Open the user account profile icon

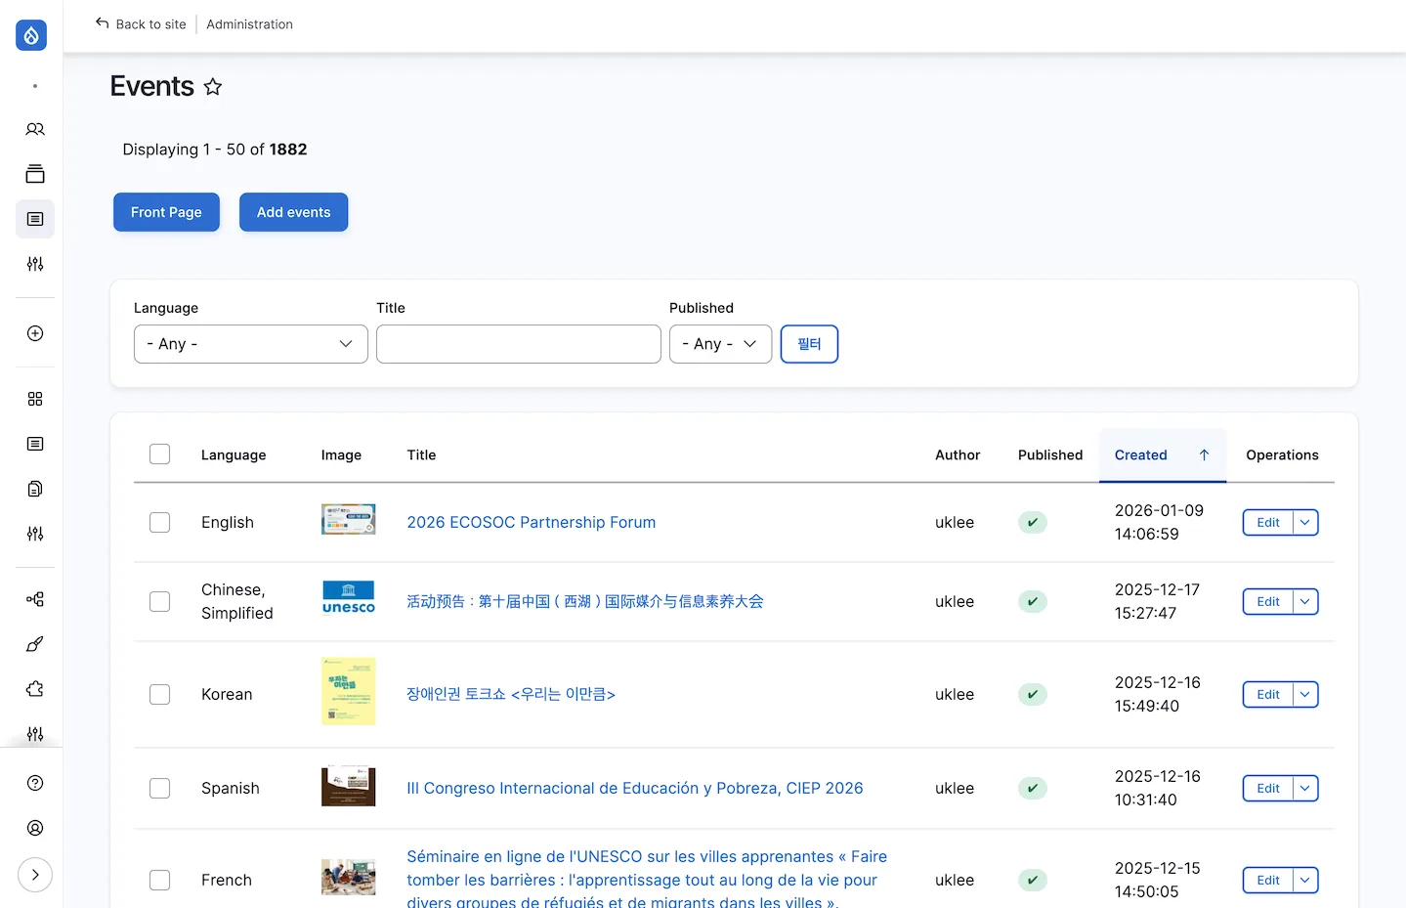tap(35, 828)
